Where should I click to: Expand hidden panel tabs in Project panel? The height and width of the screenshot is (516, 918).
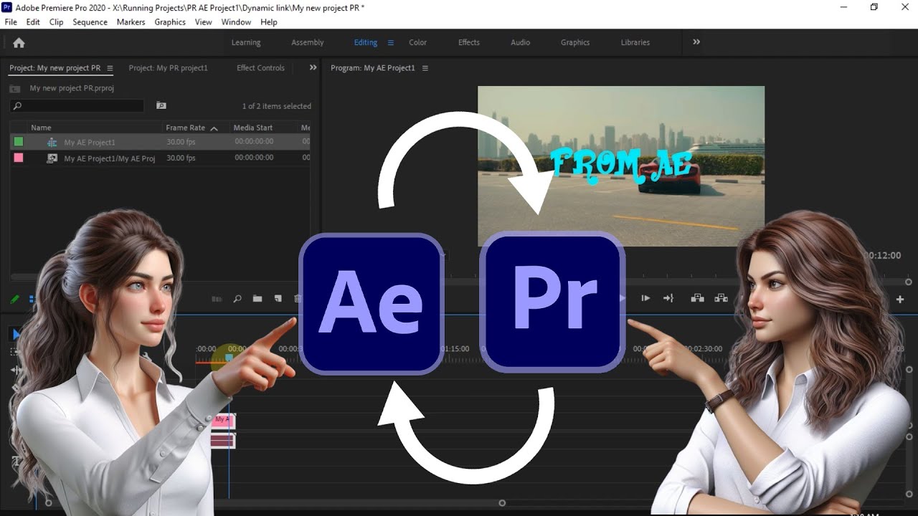click(313, 67)
